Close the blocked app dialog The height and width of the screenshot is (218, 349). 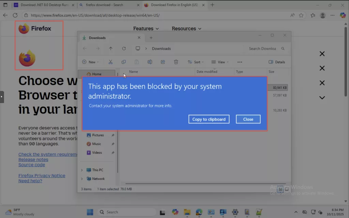[x=248, y=119]
